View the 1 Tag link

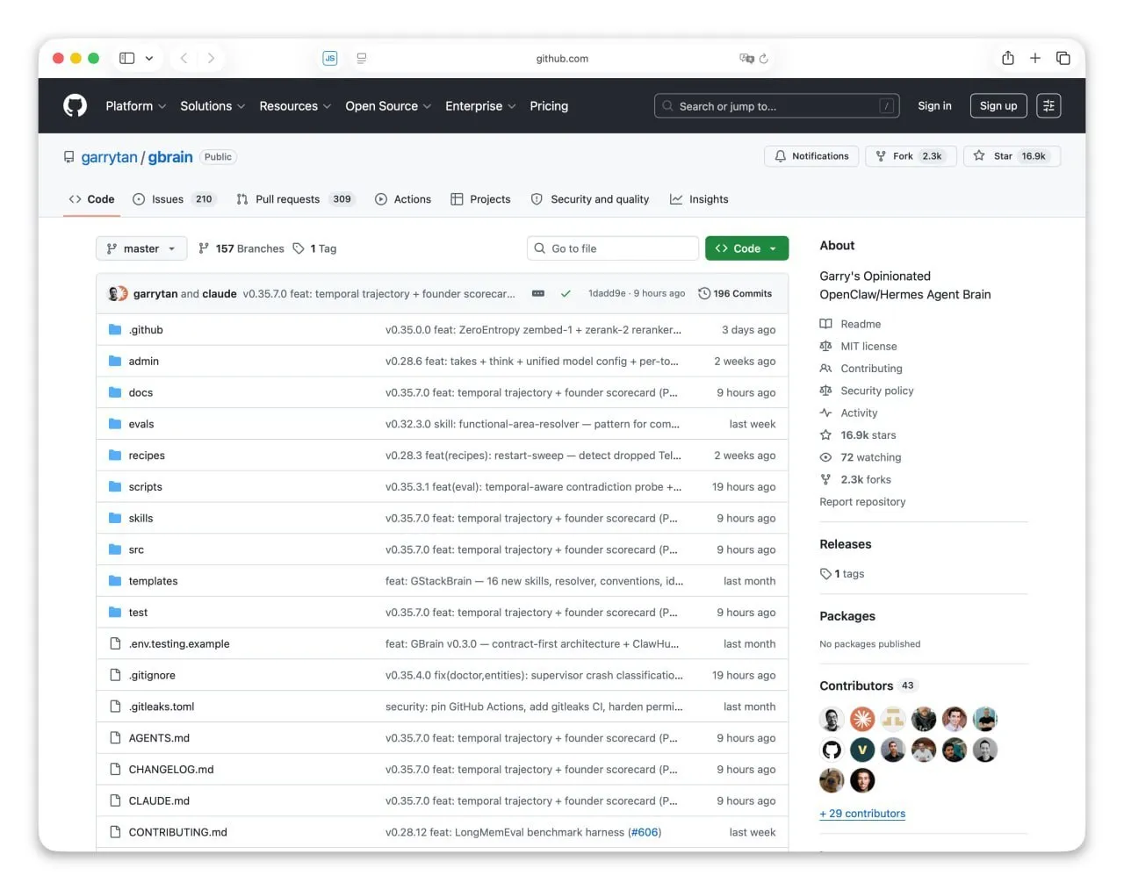[314, 248]
